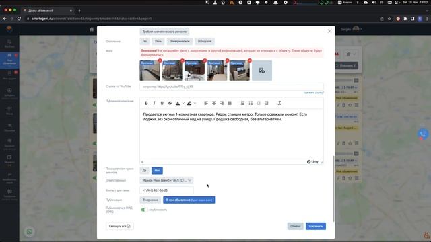The width and height of the screenshot is (431, 242).
Task: Align the description text right
Action: tap(222, 103)
